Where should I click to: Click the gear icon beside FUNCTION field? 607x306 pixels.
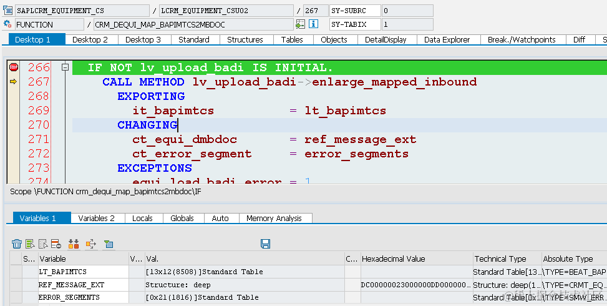click(7, 24)
